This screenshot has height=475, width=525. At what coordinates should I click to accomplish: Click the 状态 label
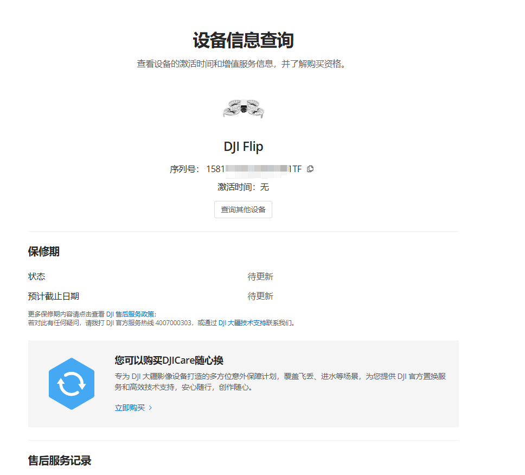click(36, 276)
